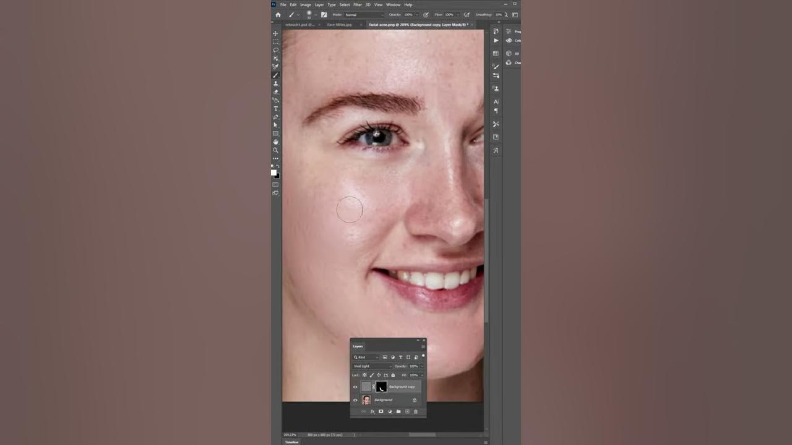
Task: Select the Quick Selection tool
Action: pos(275,58)
